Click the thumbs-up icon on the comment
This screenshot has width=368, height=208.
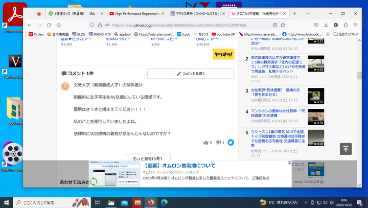206,143
